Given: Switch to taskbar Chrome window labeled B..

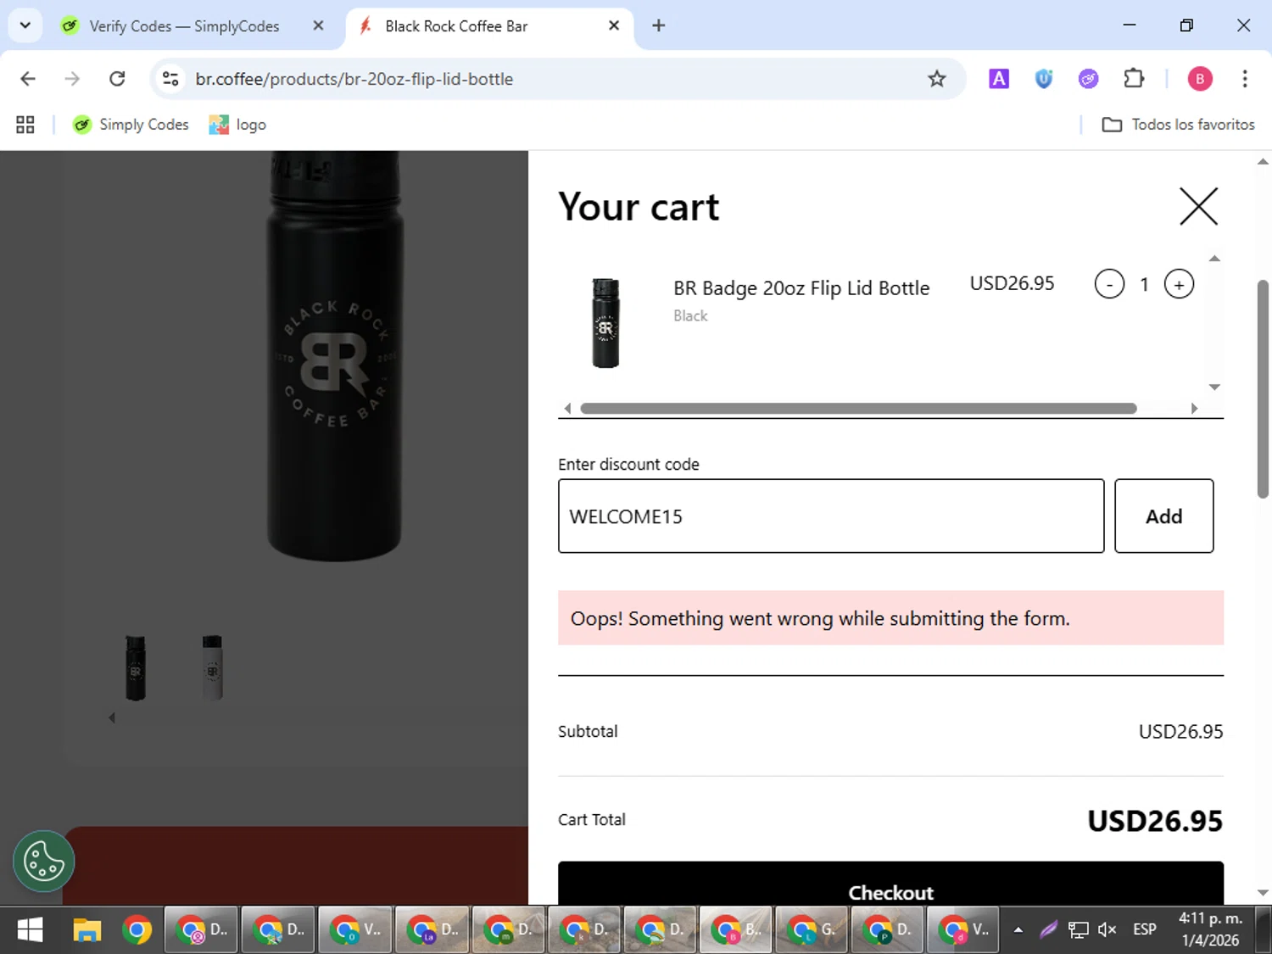Looking at the screenshot, I should 735,930.
